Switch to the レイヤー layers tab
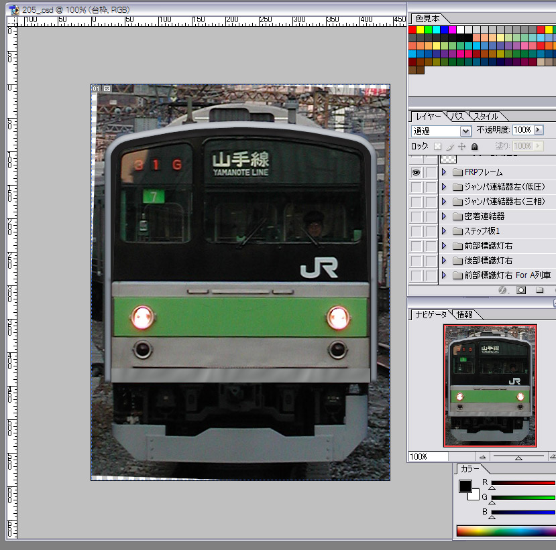This screenshot has width=556, height=550. point(429,116)
